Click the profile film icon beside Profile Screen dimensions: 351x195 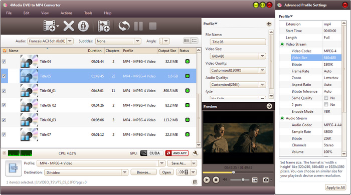pyautogui.click(x=14, y=168)
